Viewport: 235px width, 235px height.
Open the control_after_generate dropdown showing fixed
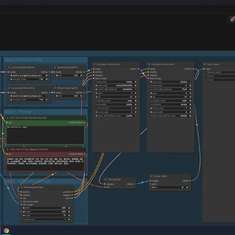pos(170,89)
